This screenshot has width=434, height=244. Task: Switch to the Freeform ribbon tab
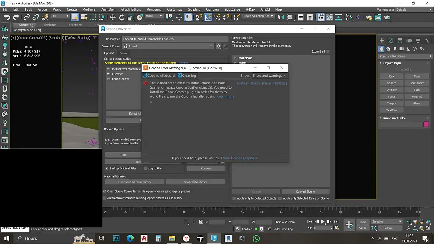[x=49, y=25]
